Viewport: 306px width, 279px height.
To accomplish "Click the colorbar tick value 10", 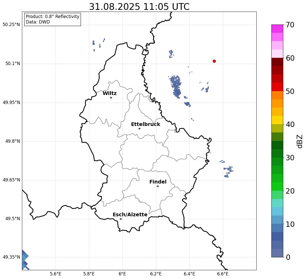I will pyautogui.click(x=290, y=224).
